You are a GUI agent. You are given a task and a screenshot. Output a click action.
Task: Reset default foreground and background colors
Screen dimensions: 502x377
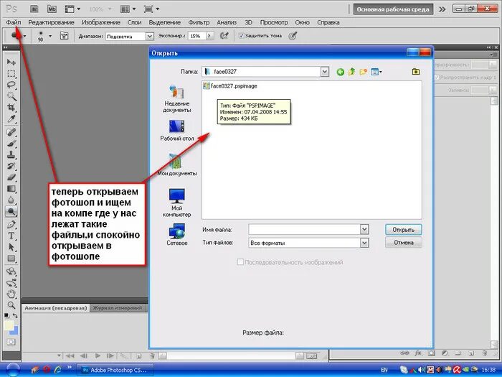[6, 315]
